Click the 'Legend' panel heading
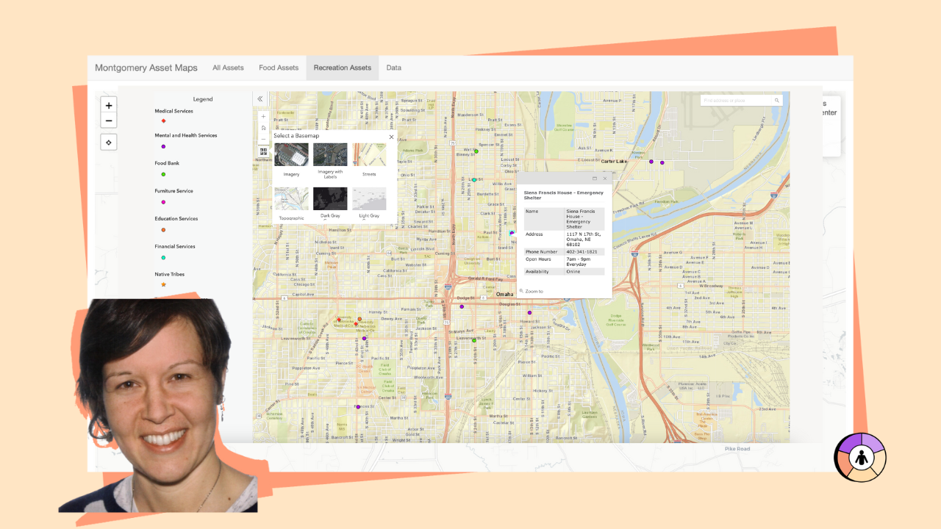Image resolution: width=941 pixels, height=529 pixels. pyautogui.click(x=203, y=99)
